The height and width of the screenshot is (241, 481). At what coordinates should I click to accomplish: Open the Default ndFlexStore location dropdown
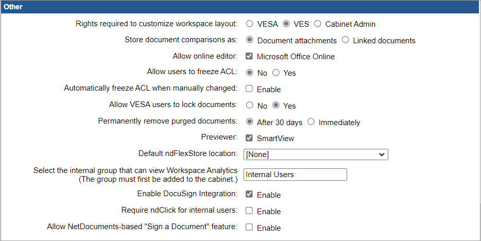coord(315,154)
